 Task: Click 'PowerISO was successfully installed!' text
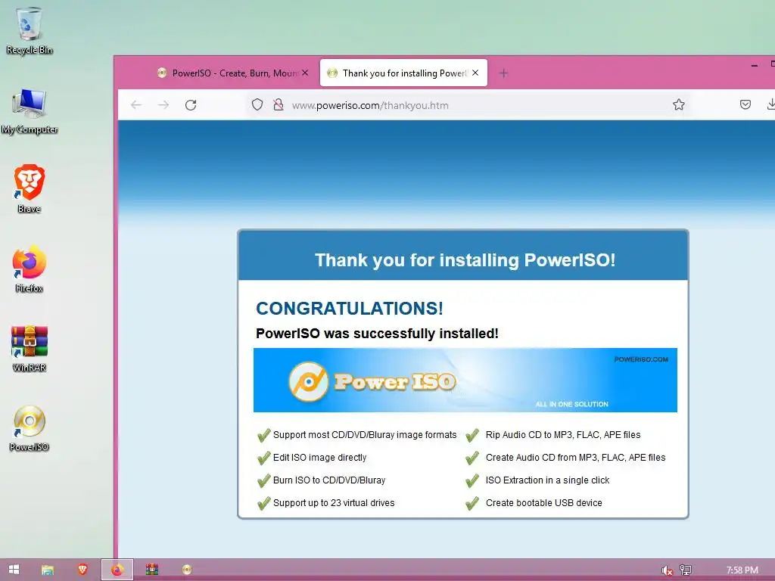tap(377, 334)
